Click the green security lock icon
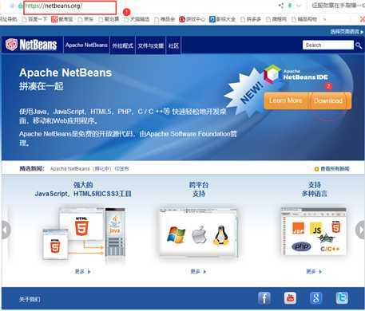This screenshot has width=365, height=311. (20, 6)
